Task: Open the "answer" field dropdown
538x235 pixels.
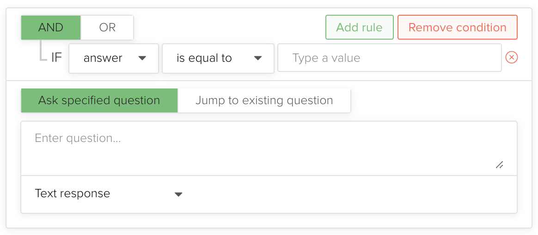Action: (114, 59)
